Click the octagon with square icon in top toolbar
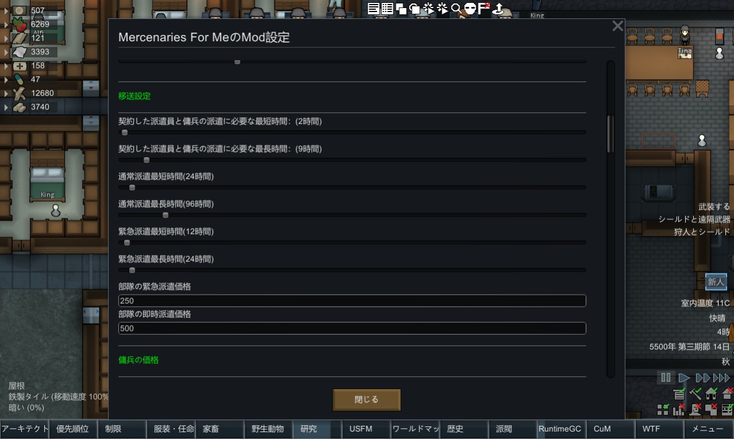This screenshot has height=439, width=734. 415,8
